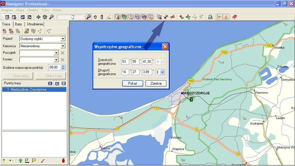Viewport: 295px width, 166px height.
Task: Click the open route file icon in Trasa tab
Action: 11,31
